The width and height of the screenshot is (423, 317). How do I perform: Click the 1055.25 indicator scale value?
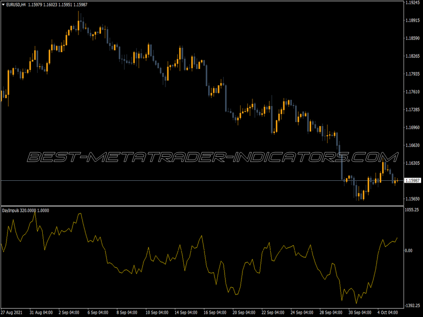tap(412, 210)
